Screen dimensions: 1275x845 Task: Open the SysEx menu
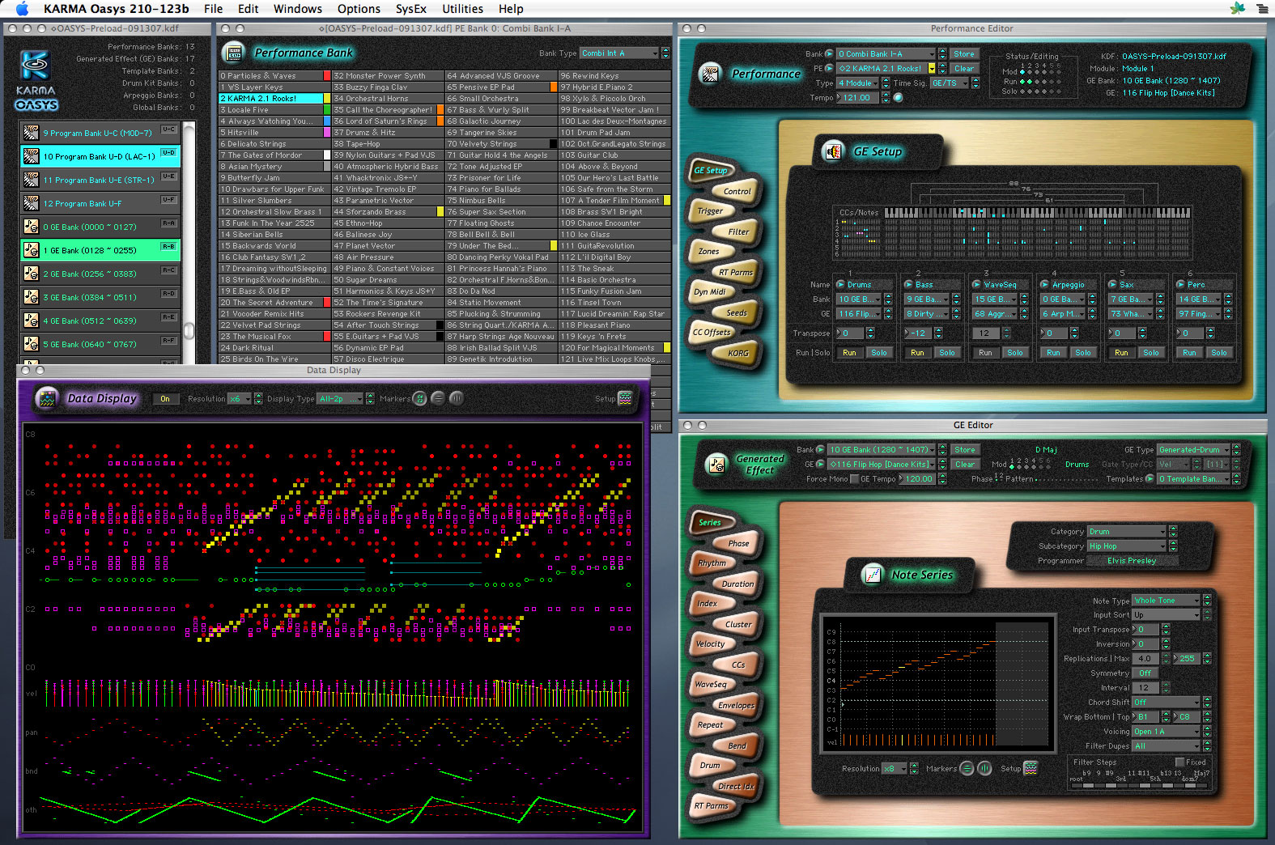pyautogui.click(x=410, y=9)
